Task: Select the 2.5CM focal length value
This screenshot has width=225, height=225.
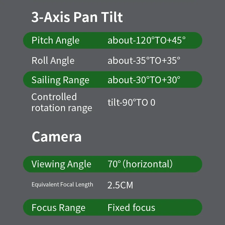Action: 120,185
